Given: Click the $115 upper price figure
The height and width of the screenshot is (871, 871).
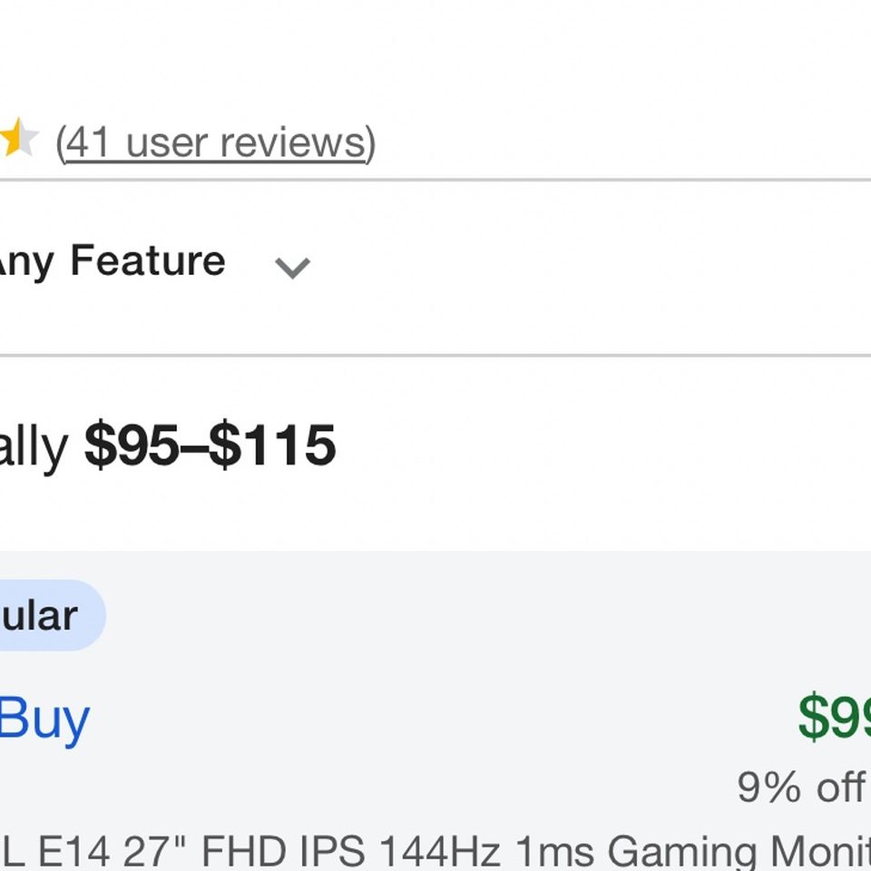Looking at the screenshot, I should pyautogui.click(x=273, y=445).
